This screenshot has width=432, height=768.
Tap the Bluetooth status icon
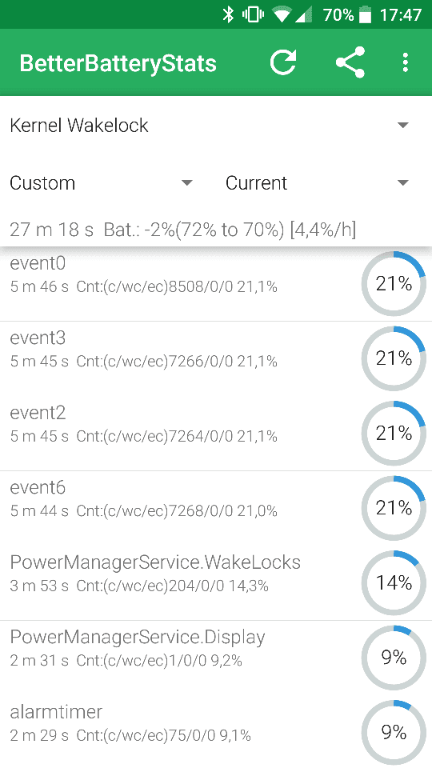pos(228,14)
